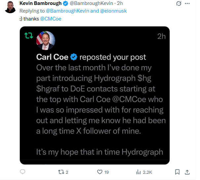Open the share post icon
Viewport: 200px width, 180px height.
pyautogui.click(x=187, y=172)
